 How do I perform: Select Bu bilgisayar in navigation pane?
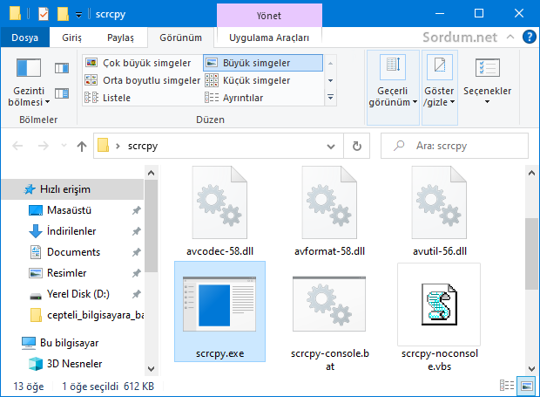[x=69, y=343]
